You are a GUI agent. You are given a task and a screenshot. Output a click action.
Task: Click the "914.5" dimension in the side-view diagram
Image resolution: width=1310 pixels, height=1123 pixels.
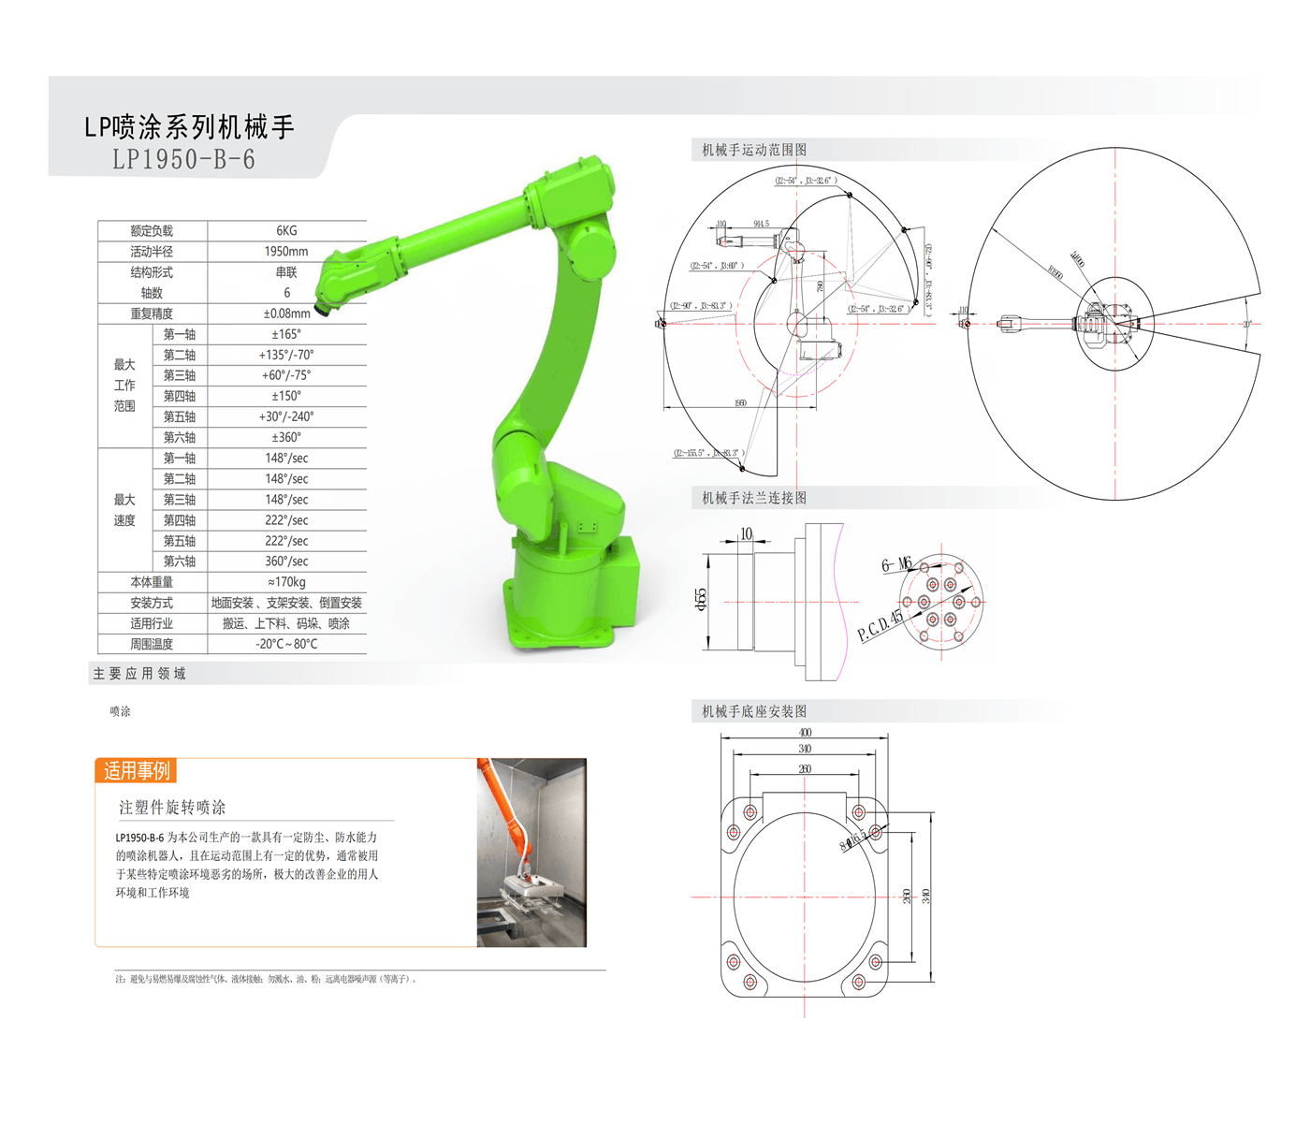(x=761, y=224)
